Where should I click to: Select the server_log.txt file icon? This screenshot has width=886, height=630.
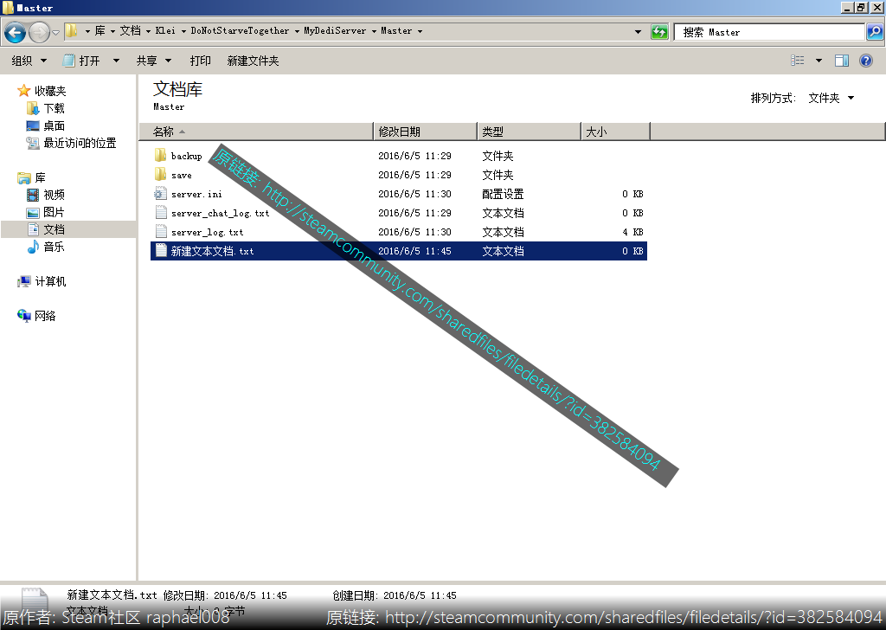click(x=160, y=232)
